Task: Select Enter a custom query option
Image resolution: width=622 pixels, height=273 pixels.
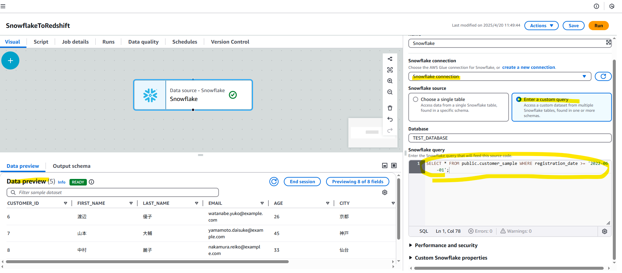Action: [561, 107]
